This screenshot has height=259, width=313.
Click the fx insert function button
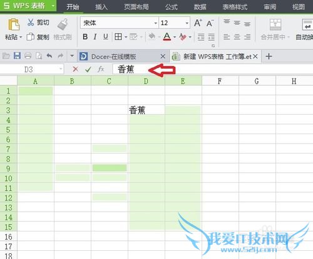click(x=101, y=69)
